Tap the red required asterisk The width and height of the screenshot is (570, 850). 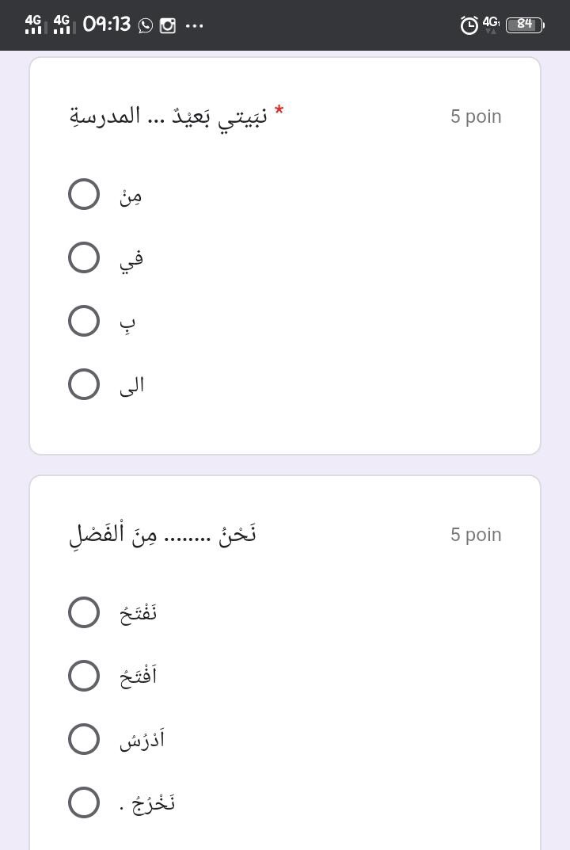279,112
